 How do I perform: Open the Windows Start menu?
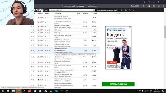coord(3,91)
